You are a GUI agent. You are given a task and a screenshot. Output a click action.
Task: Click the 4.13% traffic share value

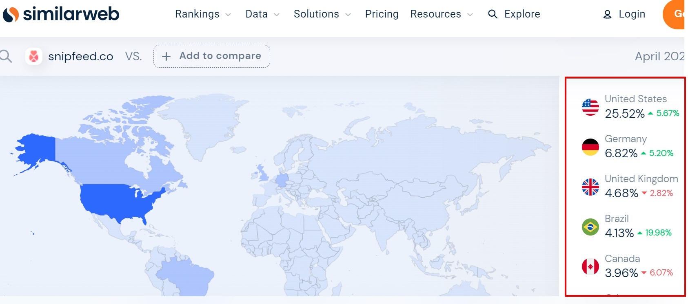click(619, 233)
